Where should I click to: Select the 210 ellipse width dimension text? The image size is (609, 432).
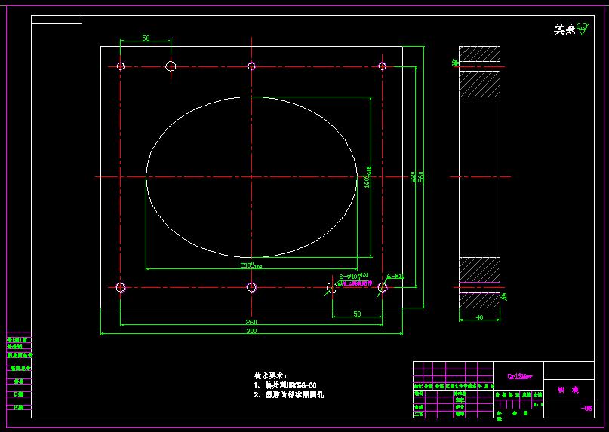(251, 265)
